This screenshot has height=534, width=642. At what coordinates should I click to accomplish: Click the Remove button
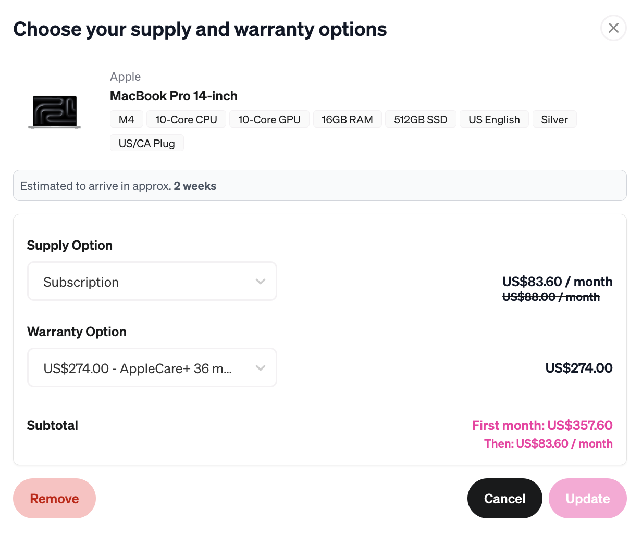pos(54,498)
